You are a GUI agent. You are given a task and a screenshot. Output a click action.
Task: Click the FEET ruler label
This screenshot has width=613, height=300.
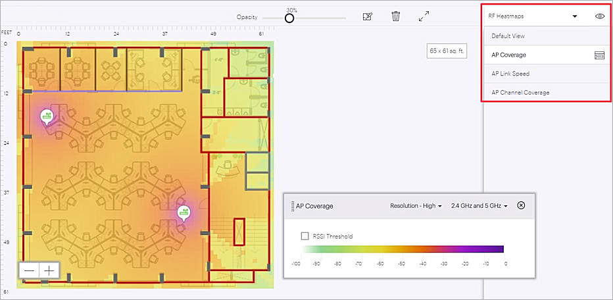point(7,33)
